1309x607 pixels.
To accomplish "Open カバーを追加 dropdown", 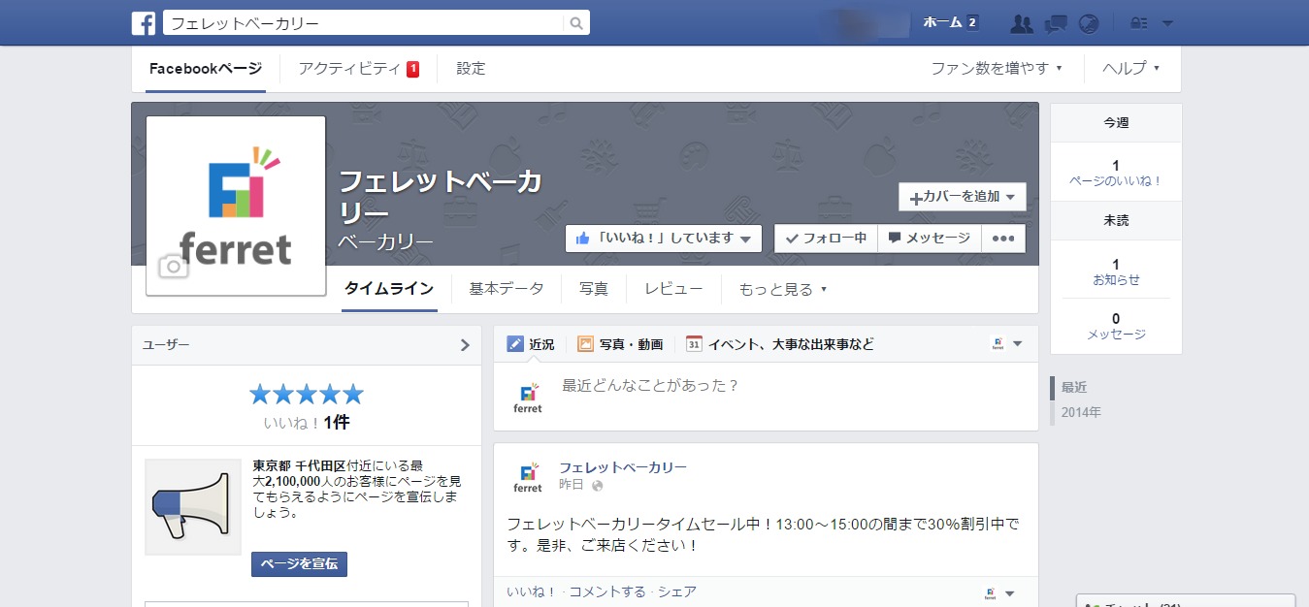I will tap(963, 197).
